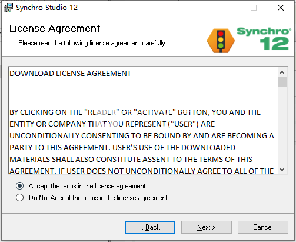This screenshot has width=296, height=242.
Task: Click the license text scrollbar thumb
Action: click(282, 82)
